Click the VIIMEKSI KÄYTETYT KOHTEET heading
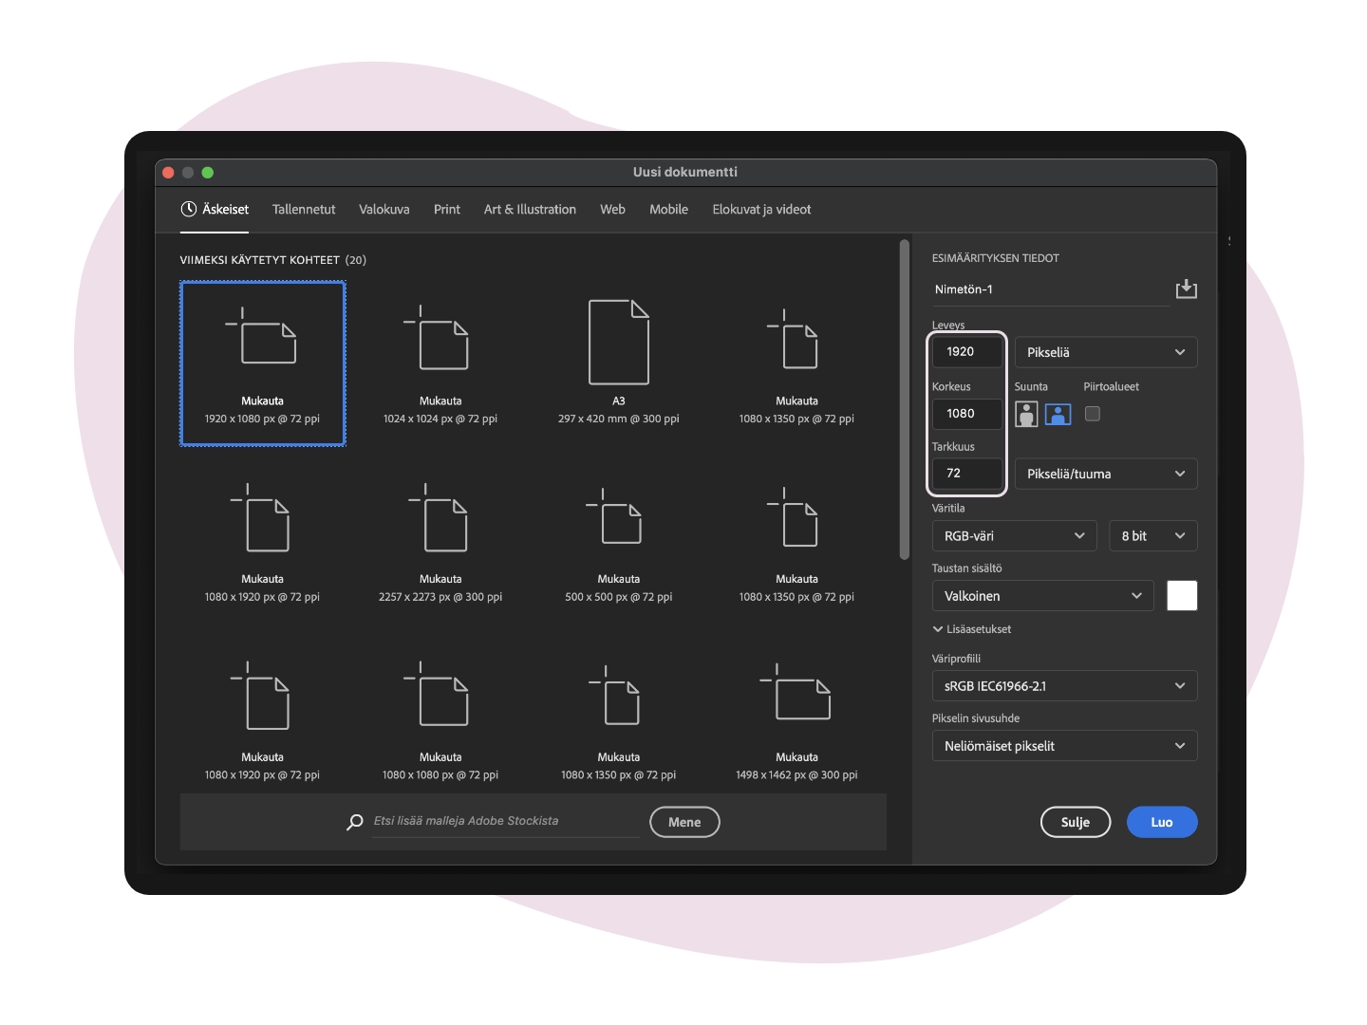 [x=272, y=260]
